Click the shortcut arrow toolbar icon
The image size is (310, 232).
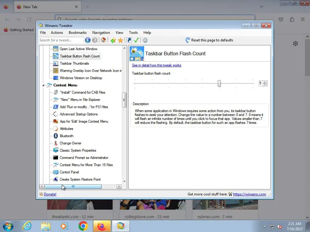pyautogui.click(x=129, y=40)
